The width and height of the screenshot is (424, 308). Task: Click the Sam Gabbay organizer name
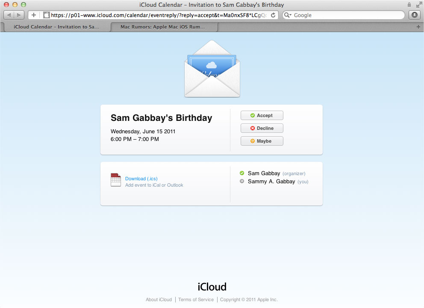pos(264,173)
